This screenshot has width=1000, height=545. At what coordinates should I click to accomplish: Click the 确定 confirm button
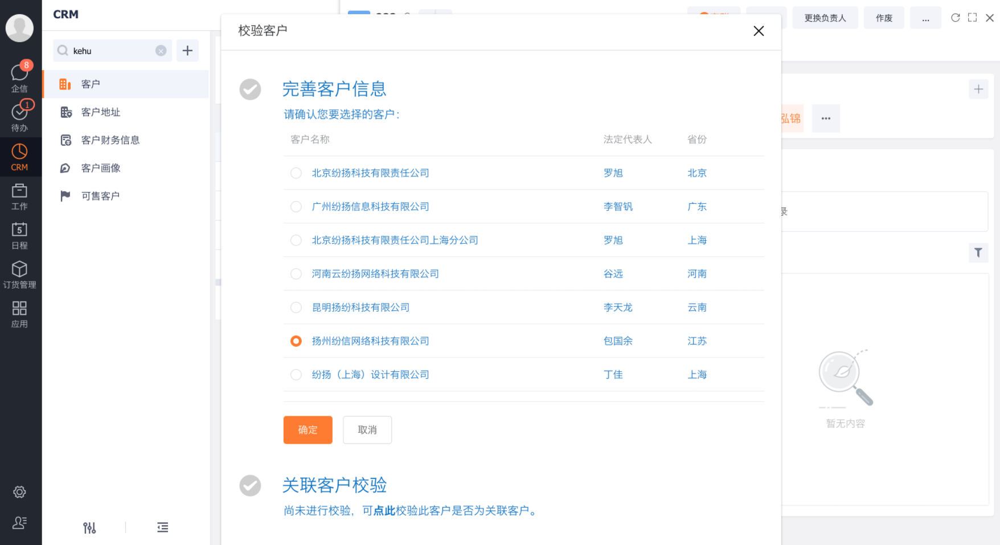pyautogui.click(x=308, y=430)
